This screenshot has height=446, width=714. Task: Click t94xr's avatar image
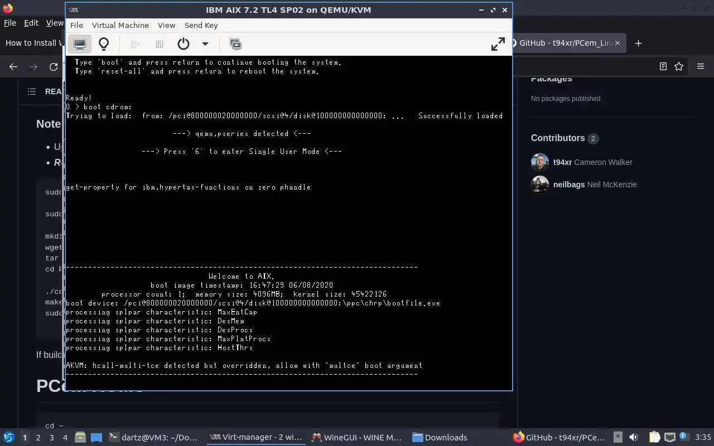pos(540,162)
